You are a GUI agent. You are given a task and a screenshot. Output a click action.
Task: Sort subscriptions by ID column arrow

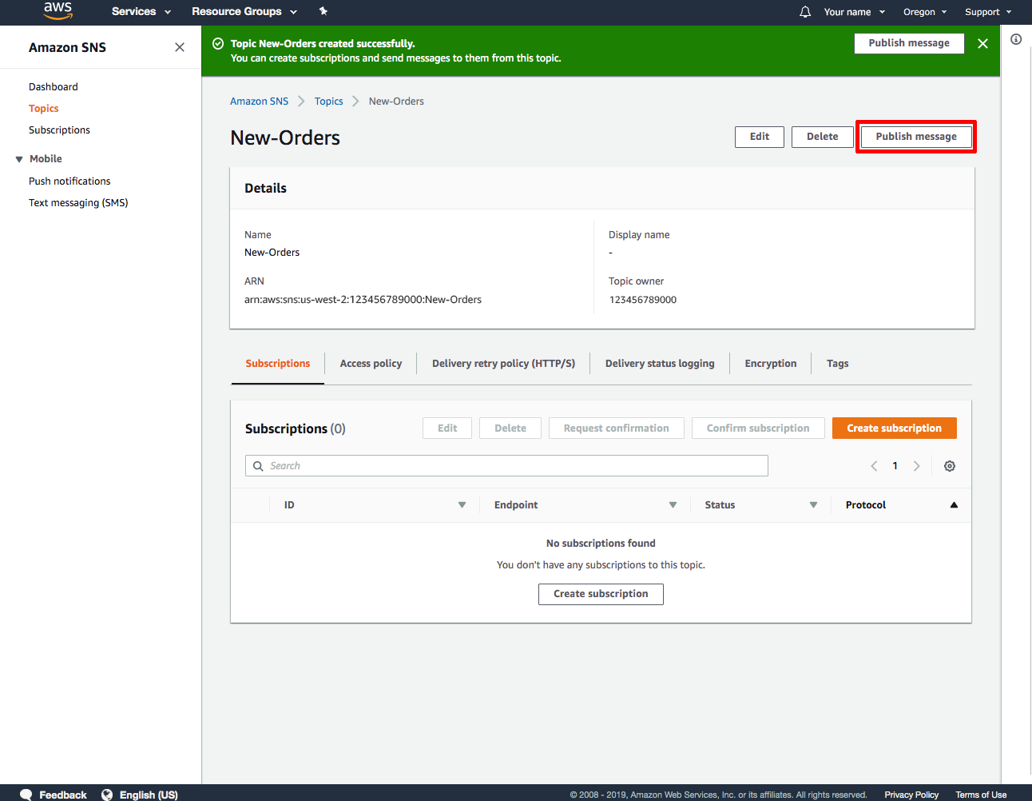click(462, 505)
